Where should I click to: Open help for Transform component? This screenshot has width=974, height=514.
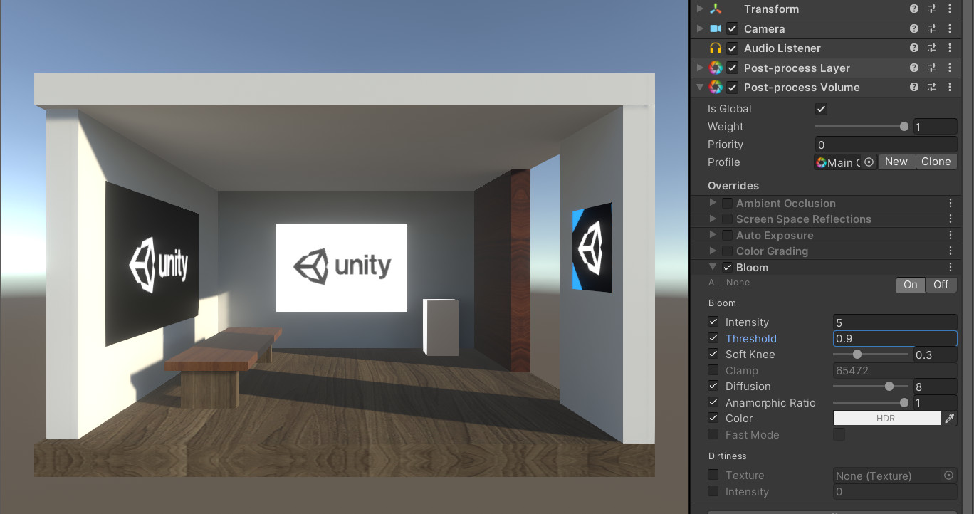pos(914,9)
